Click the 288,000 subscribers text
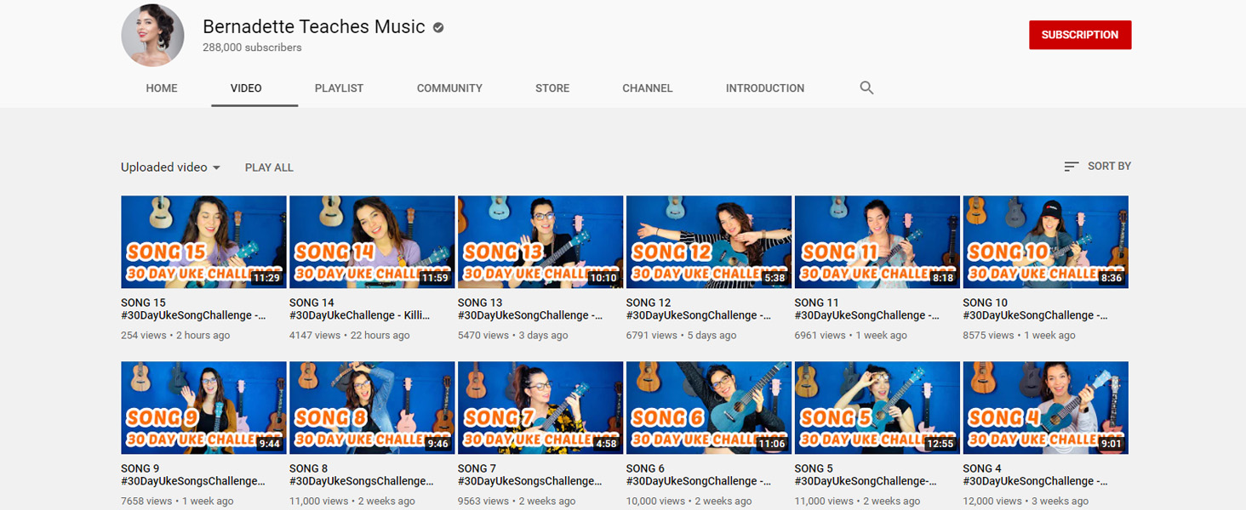 [x=252, y=48]
